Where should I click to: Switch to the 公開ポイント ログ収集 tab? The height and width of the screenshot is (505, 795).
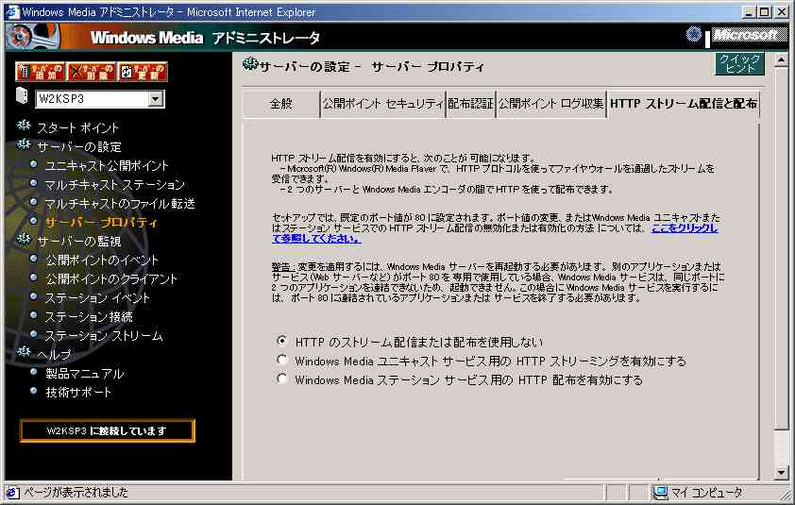551,104
